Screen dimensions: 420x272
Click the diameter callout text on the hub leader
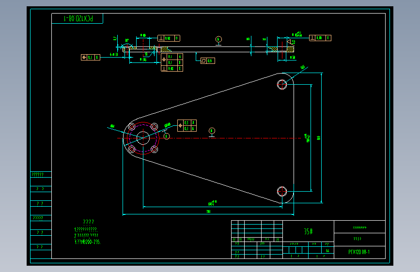point(168,125)
